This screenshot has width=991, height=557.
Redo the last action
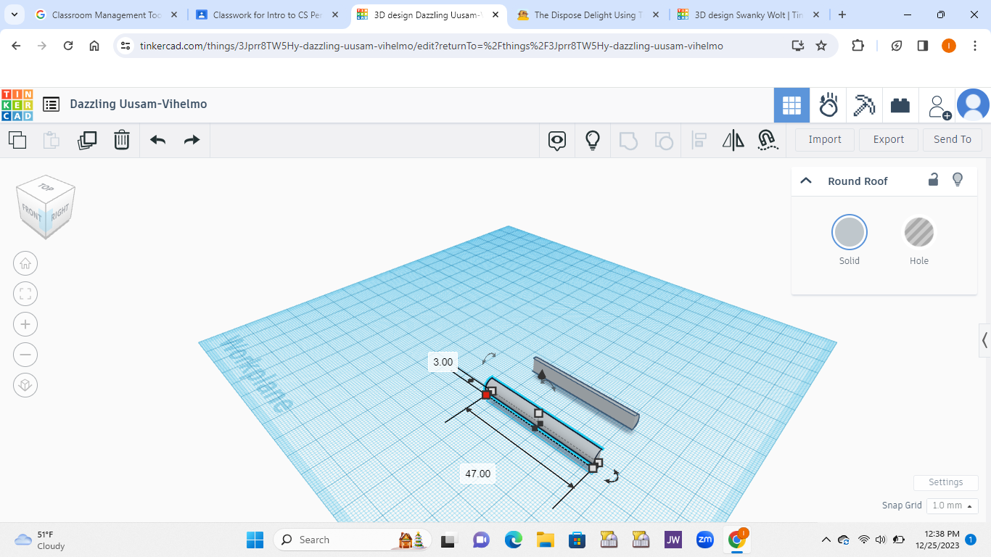[x=192, y=140]
